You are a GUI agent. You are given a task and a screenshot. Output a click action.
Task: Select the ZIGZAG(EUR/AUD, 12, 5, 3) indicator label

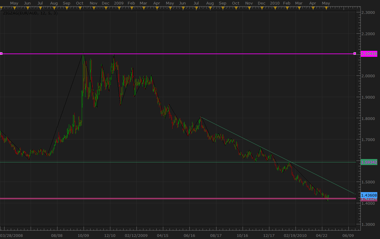coord(30,13)
